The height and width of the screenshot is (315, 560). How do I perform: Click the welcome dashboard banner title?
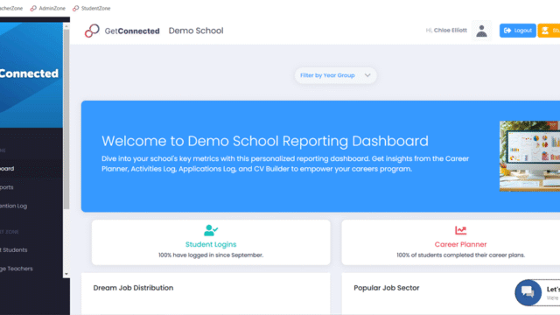point(265,141)
